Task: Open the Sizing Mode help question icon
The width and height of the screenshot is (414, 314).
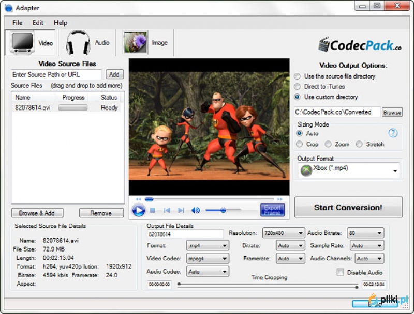Action: [393, 133]
